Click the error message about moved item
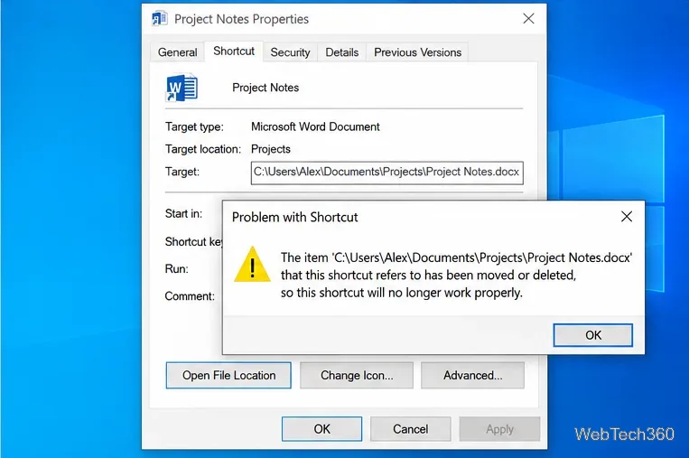The image size is (689, 458). click(x=457, y=276)
